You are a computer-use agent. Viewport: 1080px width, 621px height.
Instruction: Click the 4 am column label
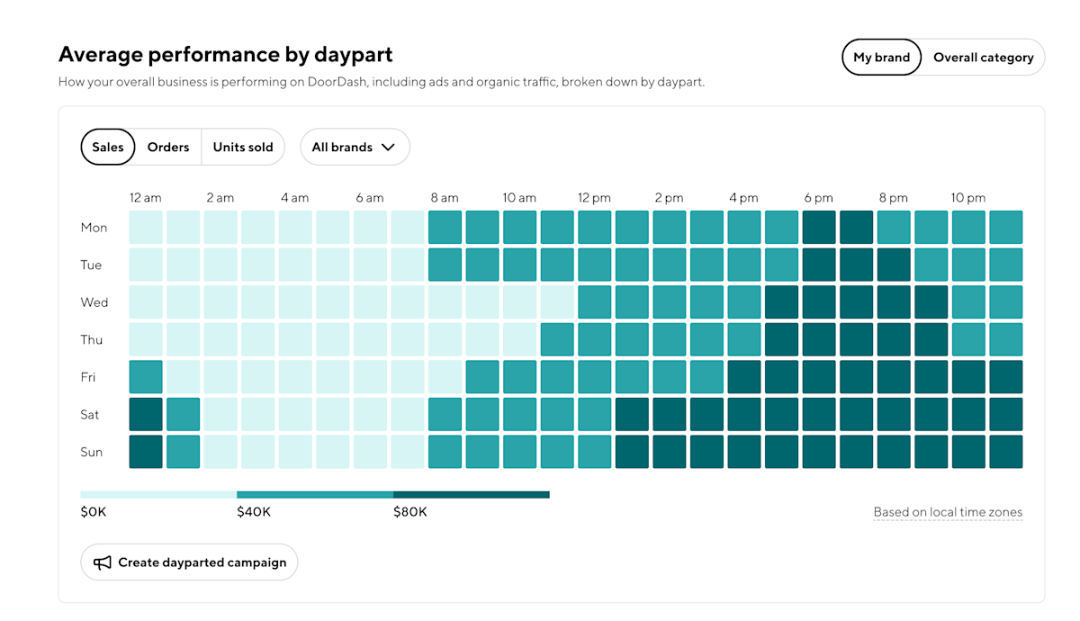pyautogui.click(x=294, y=198)
